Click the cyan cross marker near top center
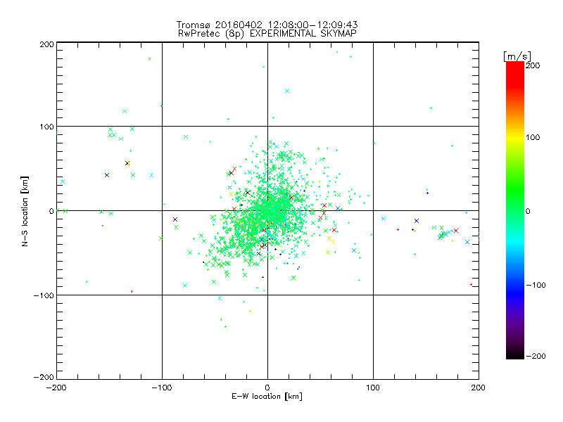 tap(287, 91)
